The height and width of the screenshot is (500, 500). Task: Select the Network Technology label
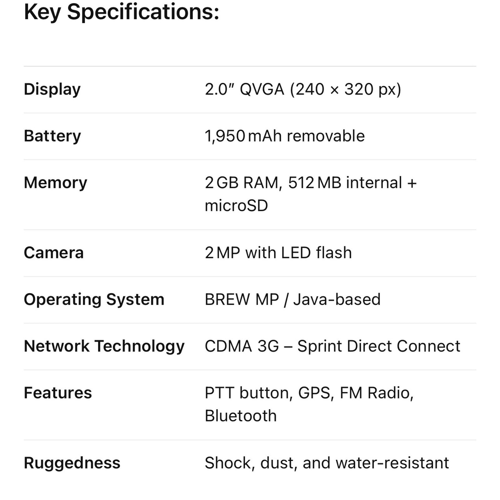(104, 346)
